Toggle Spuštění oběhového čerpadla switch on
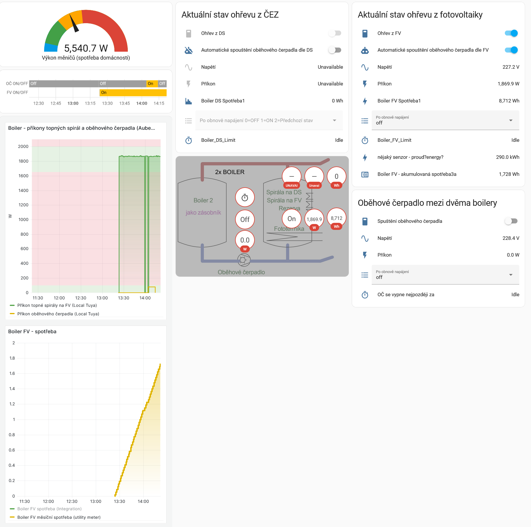Viewport: 531px width, 527px height. [511, 221]
